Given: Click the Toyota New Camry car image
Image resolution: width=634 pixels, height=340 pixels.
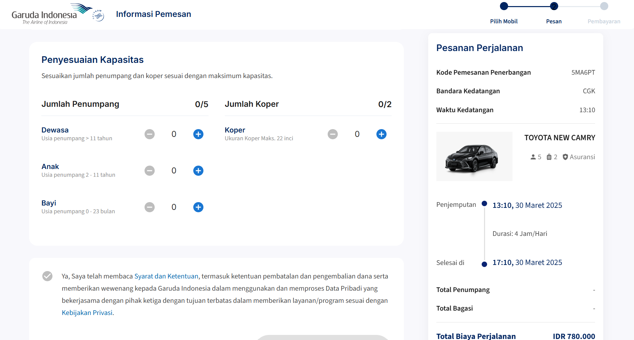Looking at the screenshot, I should click(x=474, y=156).
